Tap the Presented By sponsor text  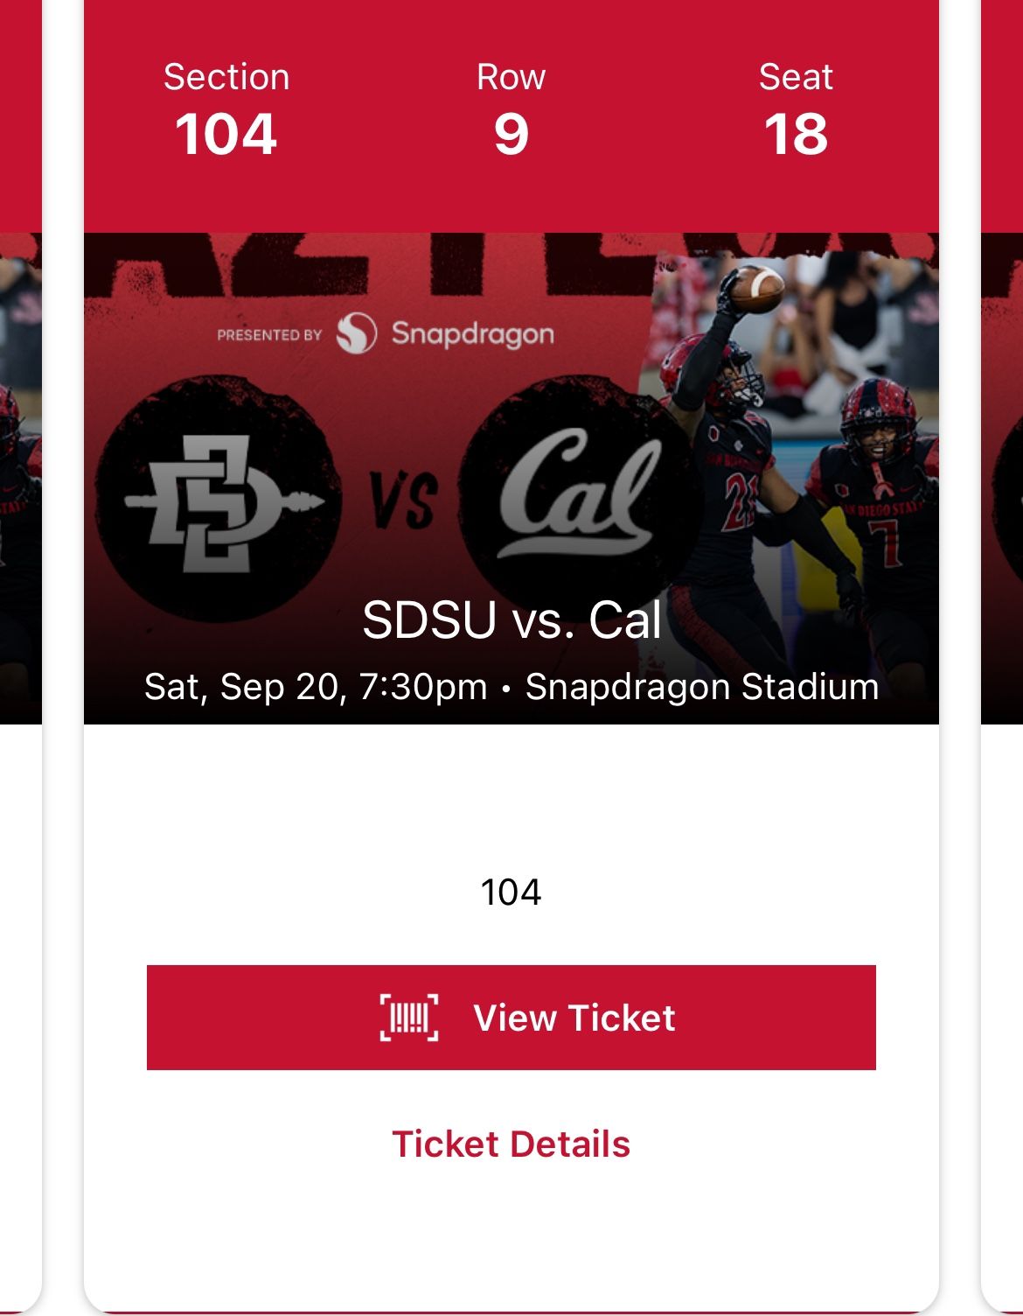269,334
